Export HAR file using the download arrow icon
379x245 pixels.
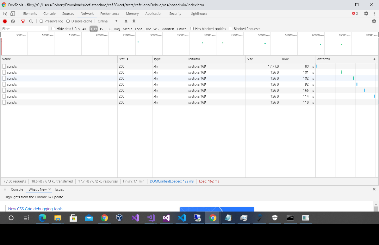coord(134,21)
